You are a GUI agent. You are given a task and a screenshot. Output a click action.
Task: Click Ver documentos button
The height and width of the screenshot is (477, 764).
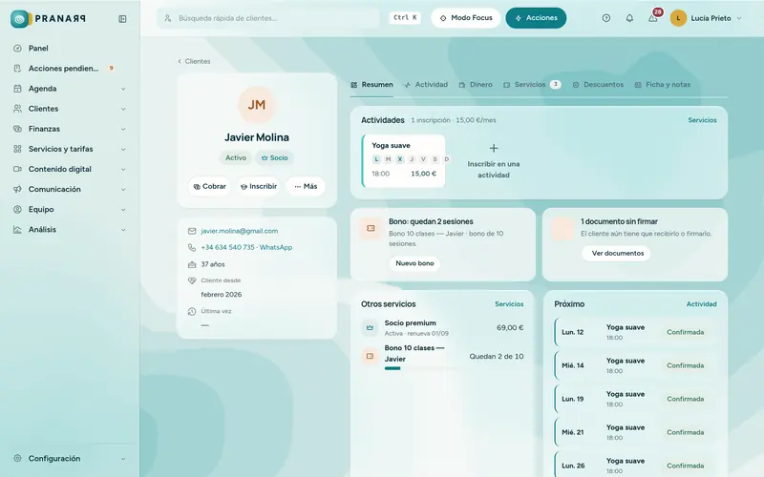click(617, 253)
